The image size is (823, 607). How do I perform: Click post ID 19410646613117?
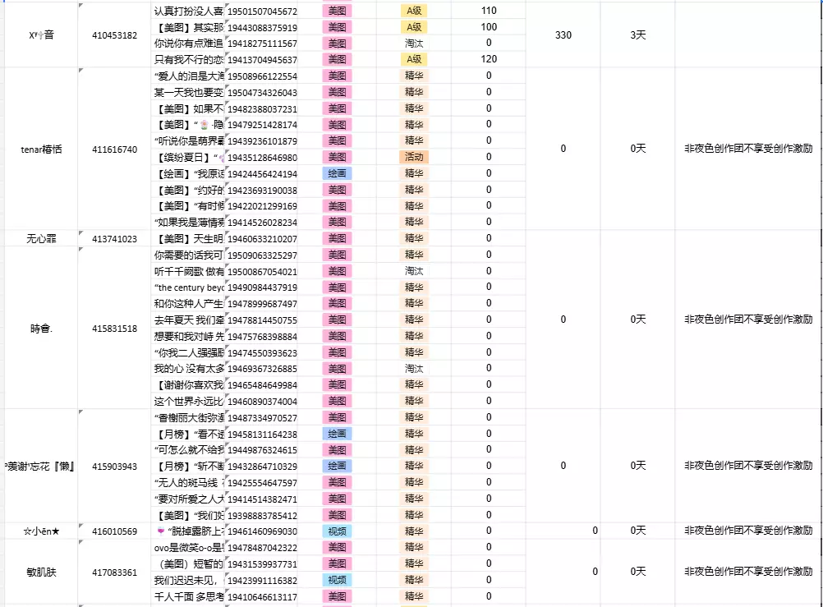tap(262, 597)
